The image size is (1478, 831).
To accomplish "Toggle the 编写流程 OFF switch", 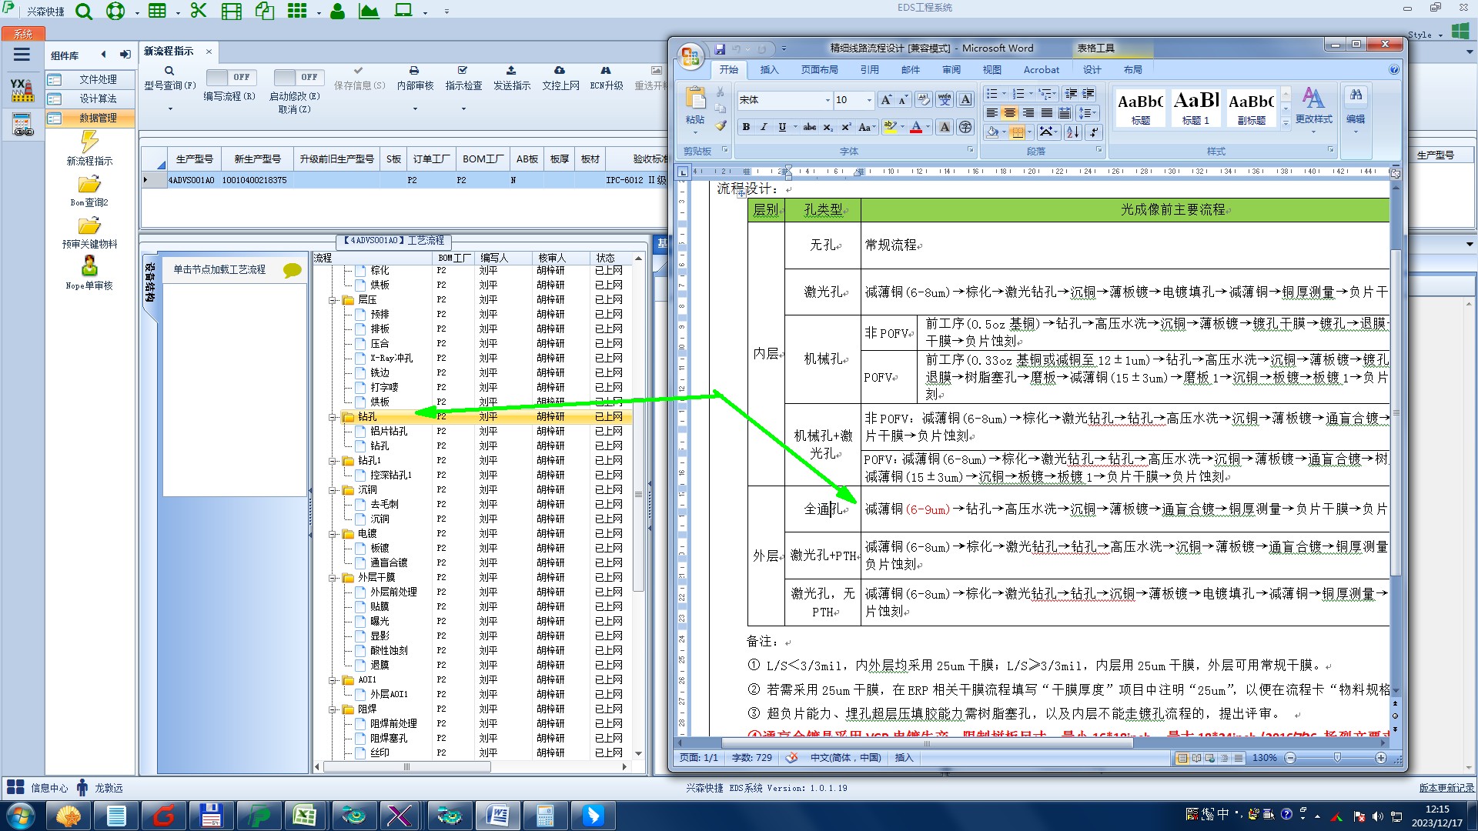I will pos(232,77).
